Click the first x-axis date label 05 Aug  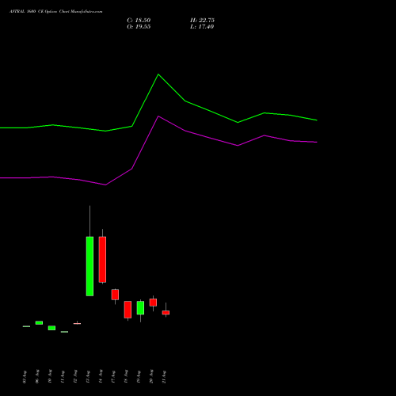click(x=25, y=377)
